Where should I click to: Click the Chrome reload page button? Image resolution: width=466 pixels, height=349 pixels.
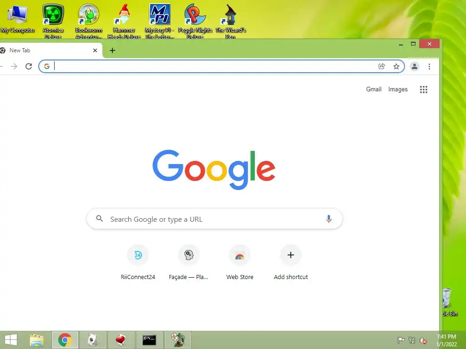coord(29,66)
